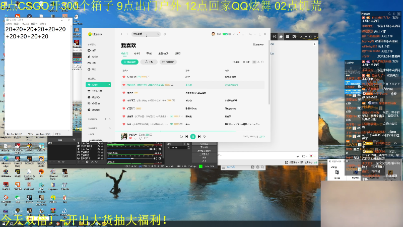Pause the current song

(x=193, y=137)
